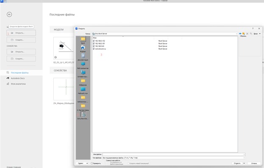The image size is (264, 168).
Task: Click Открыть under Модели on home
Action: pos(21,33)
